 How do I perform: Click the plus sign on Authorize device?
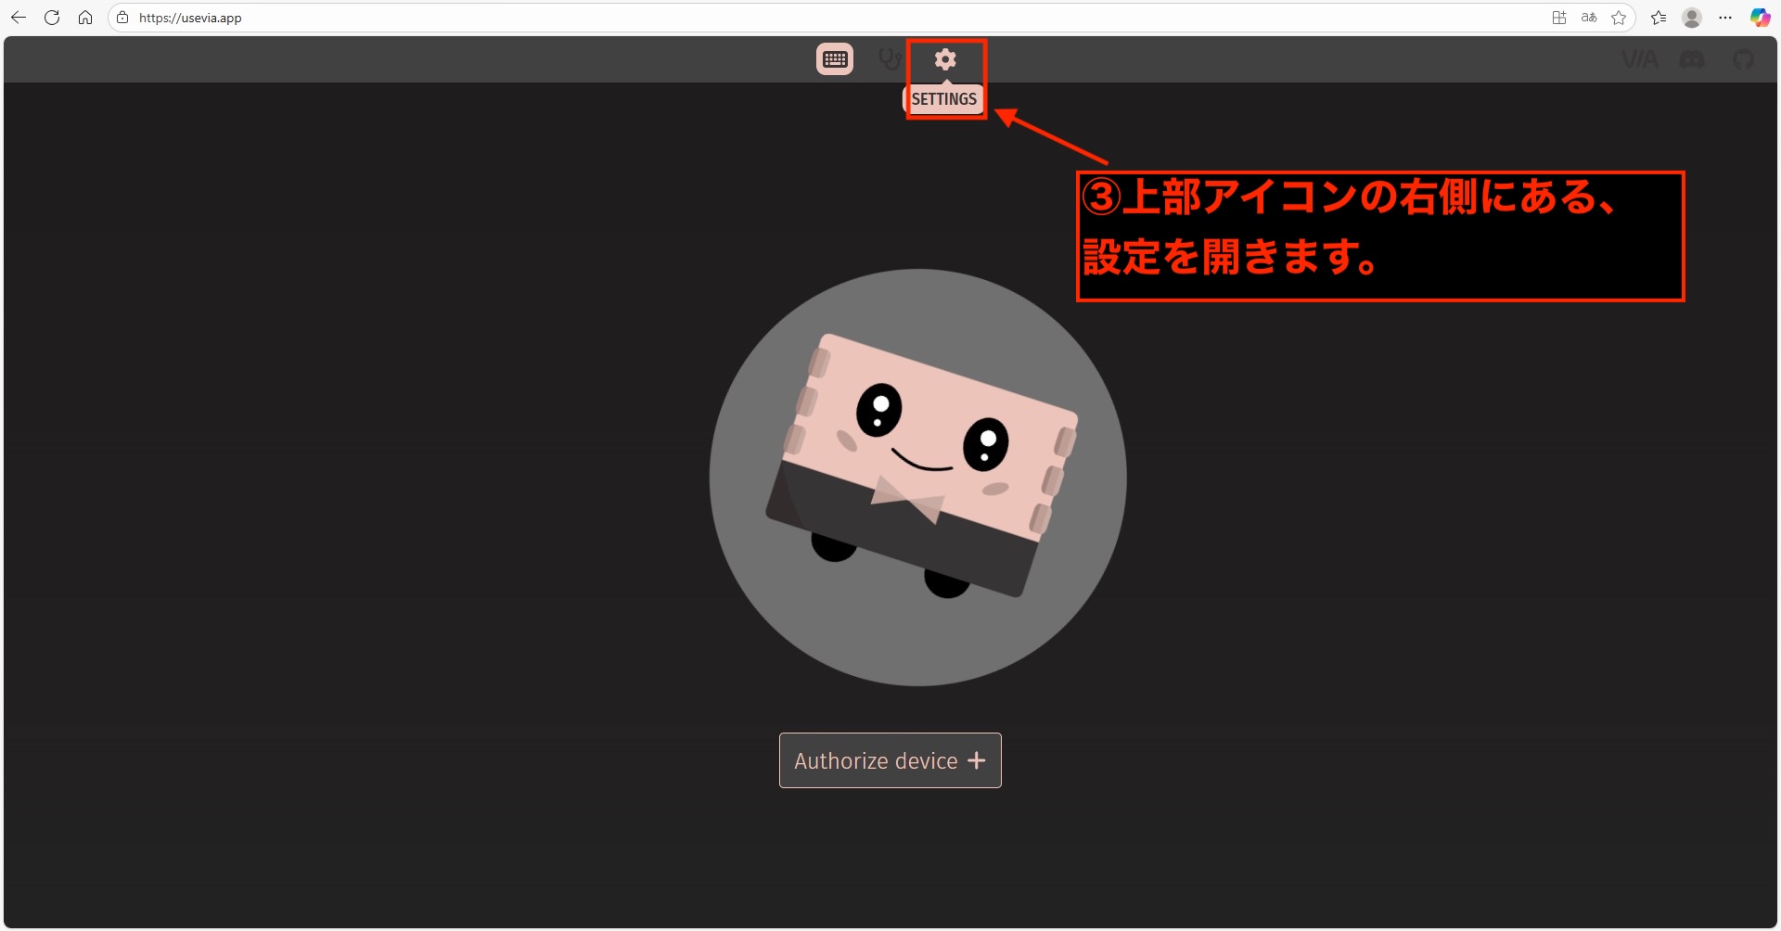(x=976, y=760)
